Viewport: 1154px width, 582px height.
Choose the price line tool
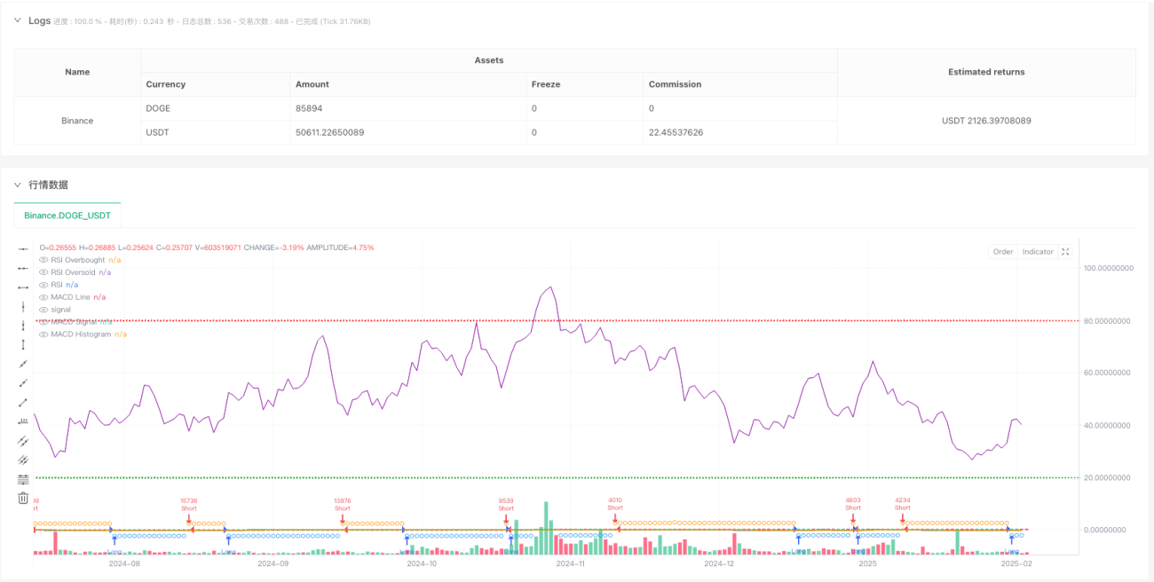[23, 421]
